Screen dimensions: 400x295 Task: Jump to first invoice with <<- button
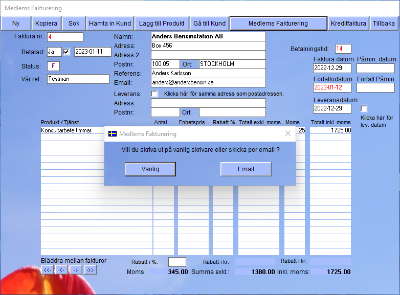click(47, 270)
